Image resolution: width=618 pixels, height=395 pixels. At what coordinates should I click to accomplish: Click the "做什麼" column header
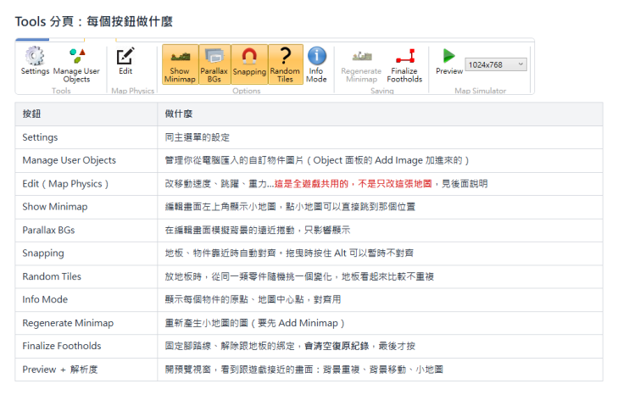381,114
